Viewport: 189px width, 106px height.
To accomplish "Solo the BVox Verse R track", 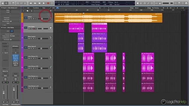I will click(x=31, y=48).
